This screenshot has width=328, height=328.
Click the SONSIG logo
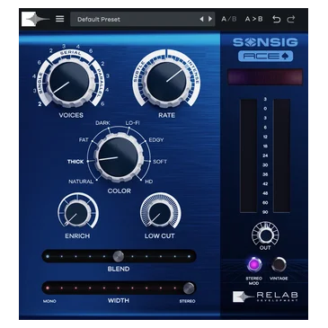(265, 42)
